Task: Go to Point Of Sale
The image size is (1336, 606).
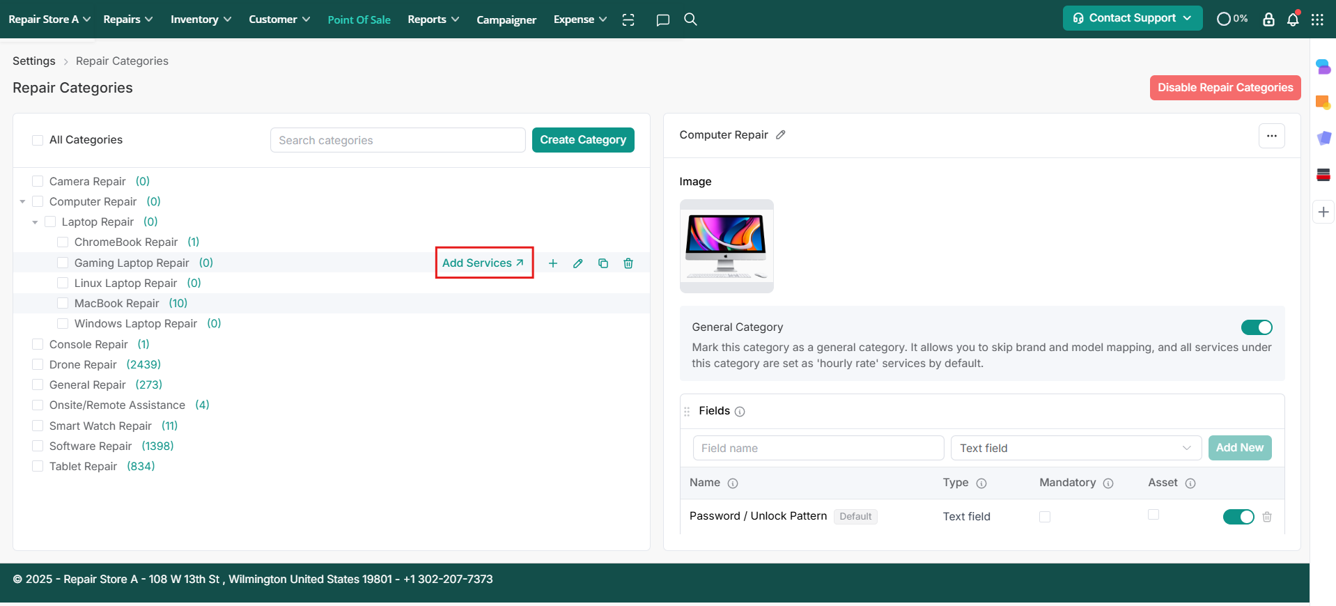Action: (359, 20)
